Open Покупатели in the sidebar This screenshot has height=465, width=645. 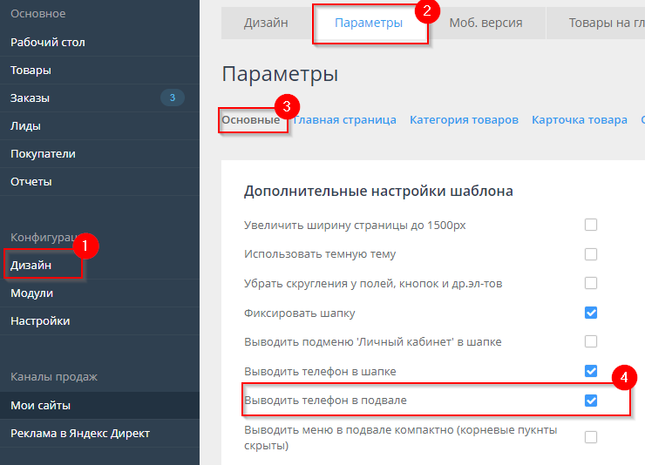pyautogui.click(x=43, y=153)
